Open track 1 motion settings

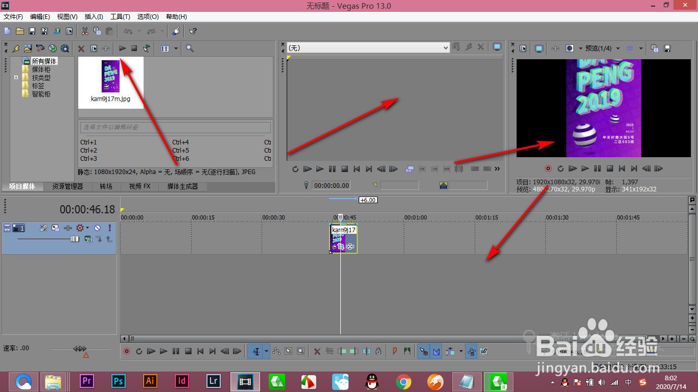tap(55, 228)
